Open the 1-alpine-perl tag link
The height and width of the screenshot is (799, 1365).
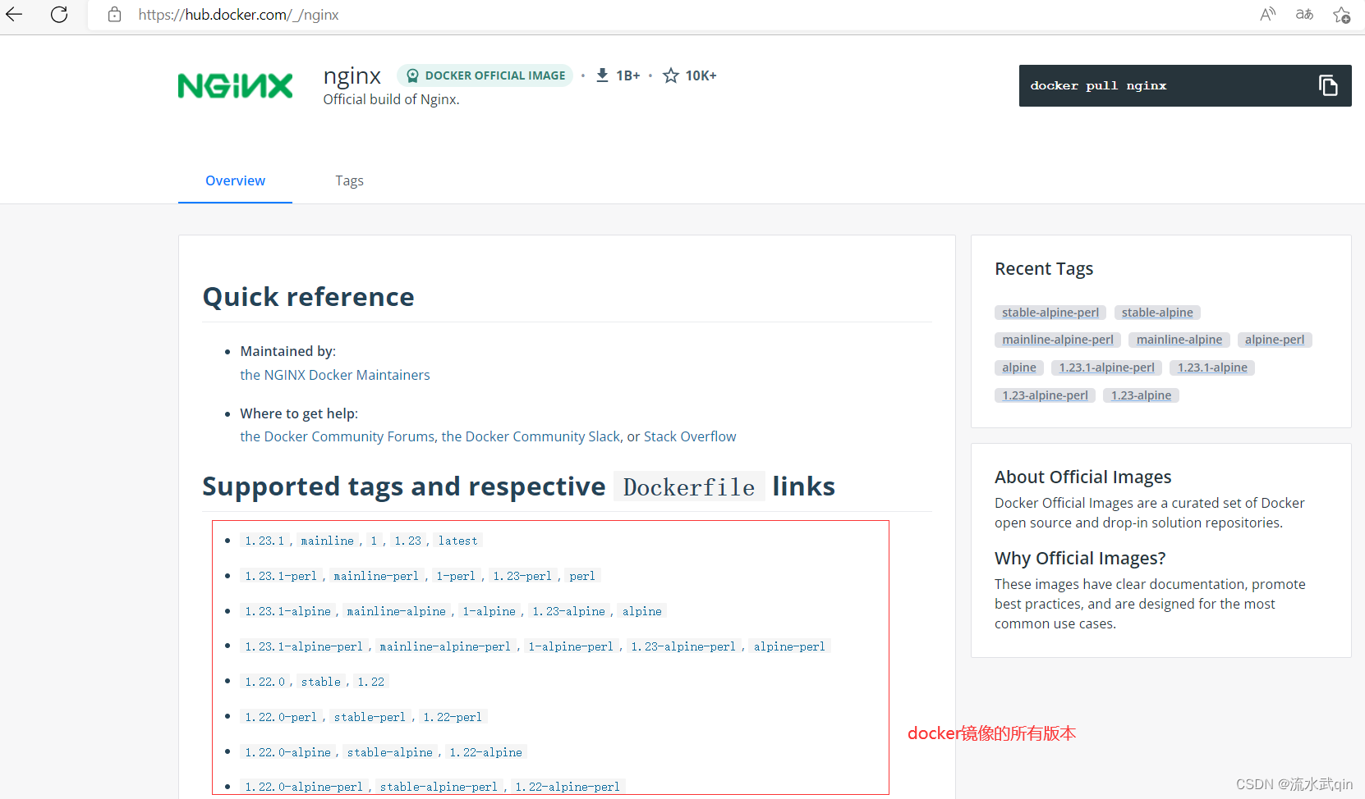[571, 646]
